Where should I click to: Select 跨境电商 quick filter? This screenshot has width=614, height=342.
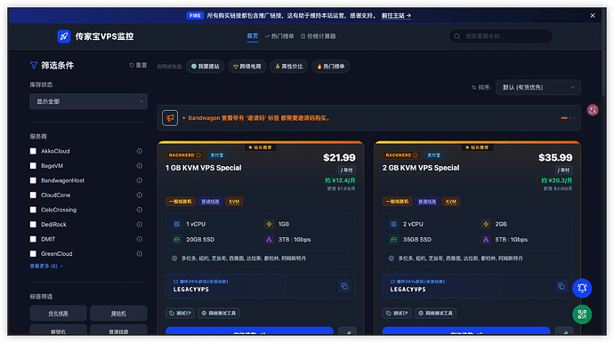246,67
